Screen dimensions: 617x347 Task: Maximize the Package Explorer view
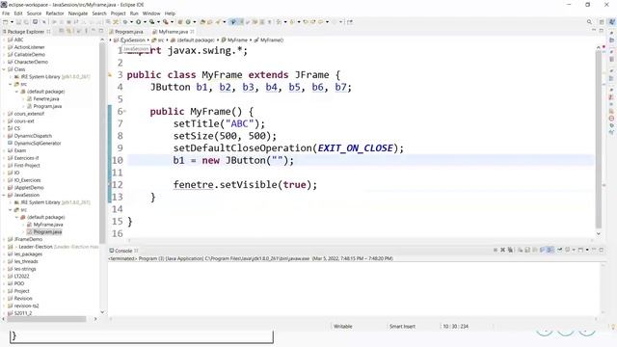coord(100,31)
